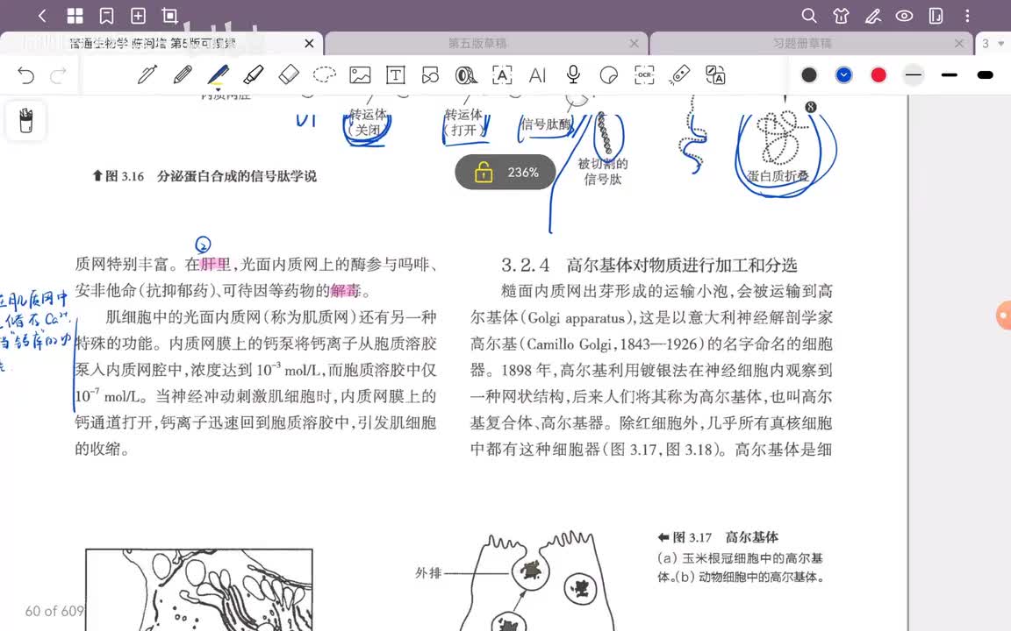
Task: Open the translate tool
Action: (x=715, y=74)
